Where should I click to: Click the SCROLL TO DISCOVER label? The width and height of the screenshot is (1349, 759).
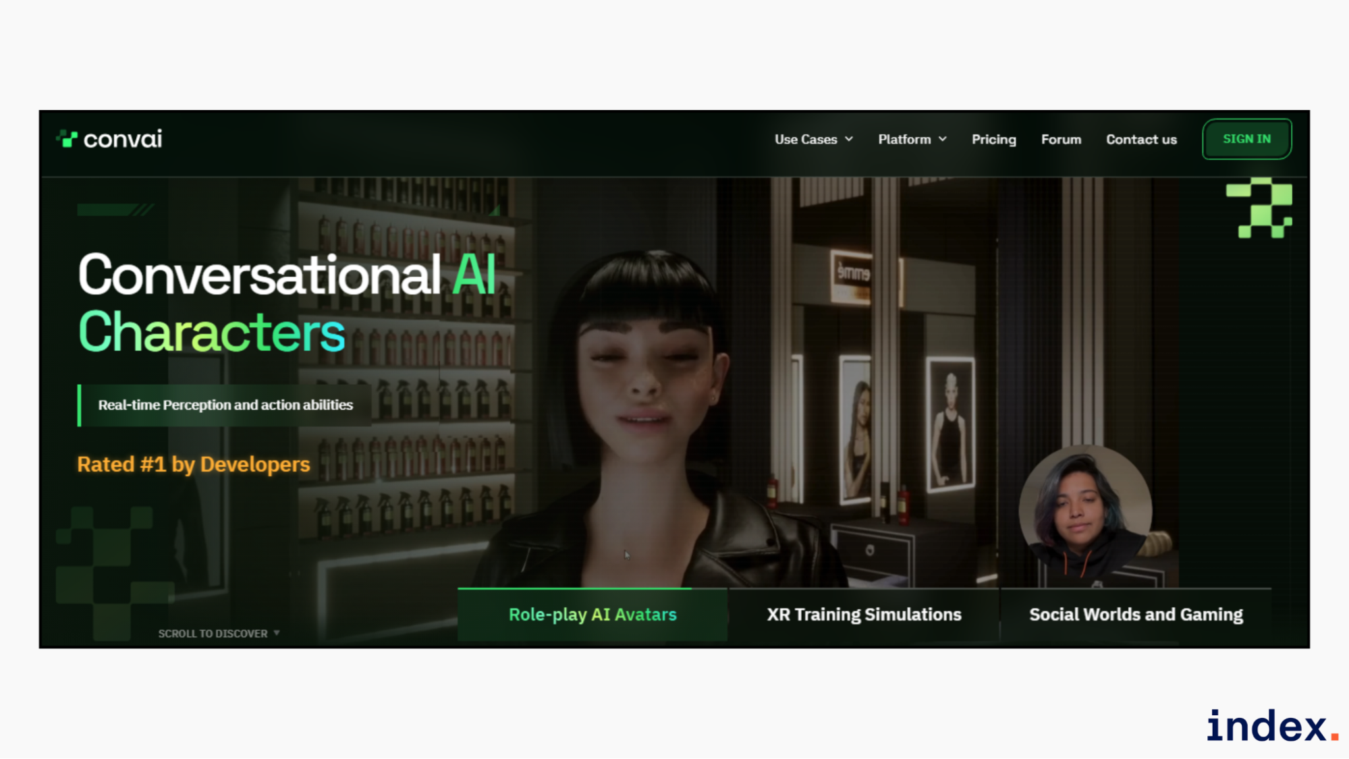(213, 634)
